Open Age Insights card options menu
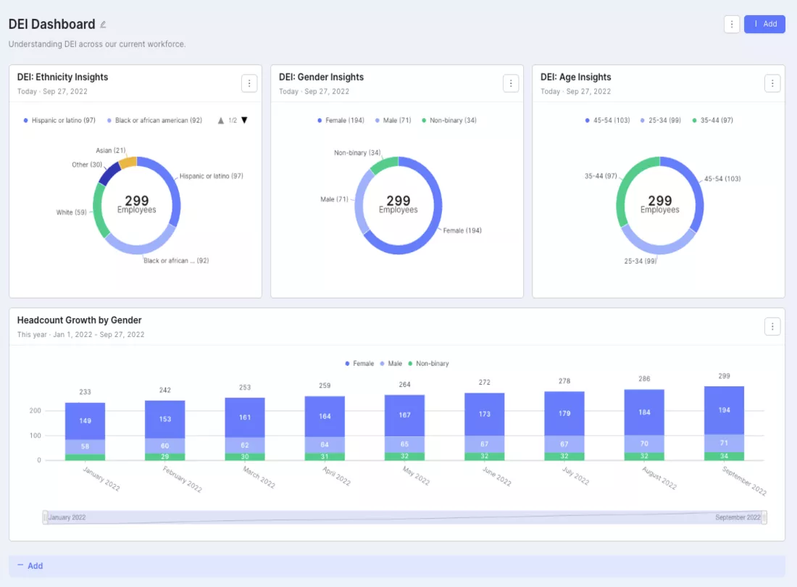 click(772, 83)
